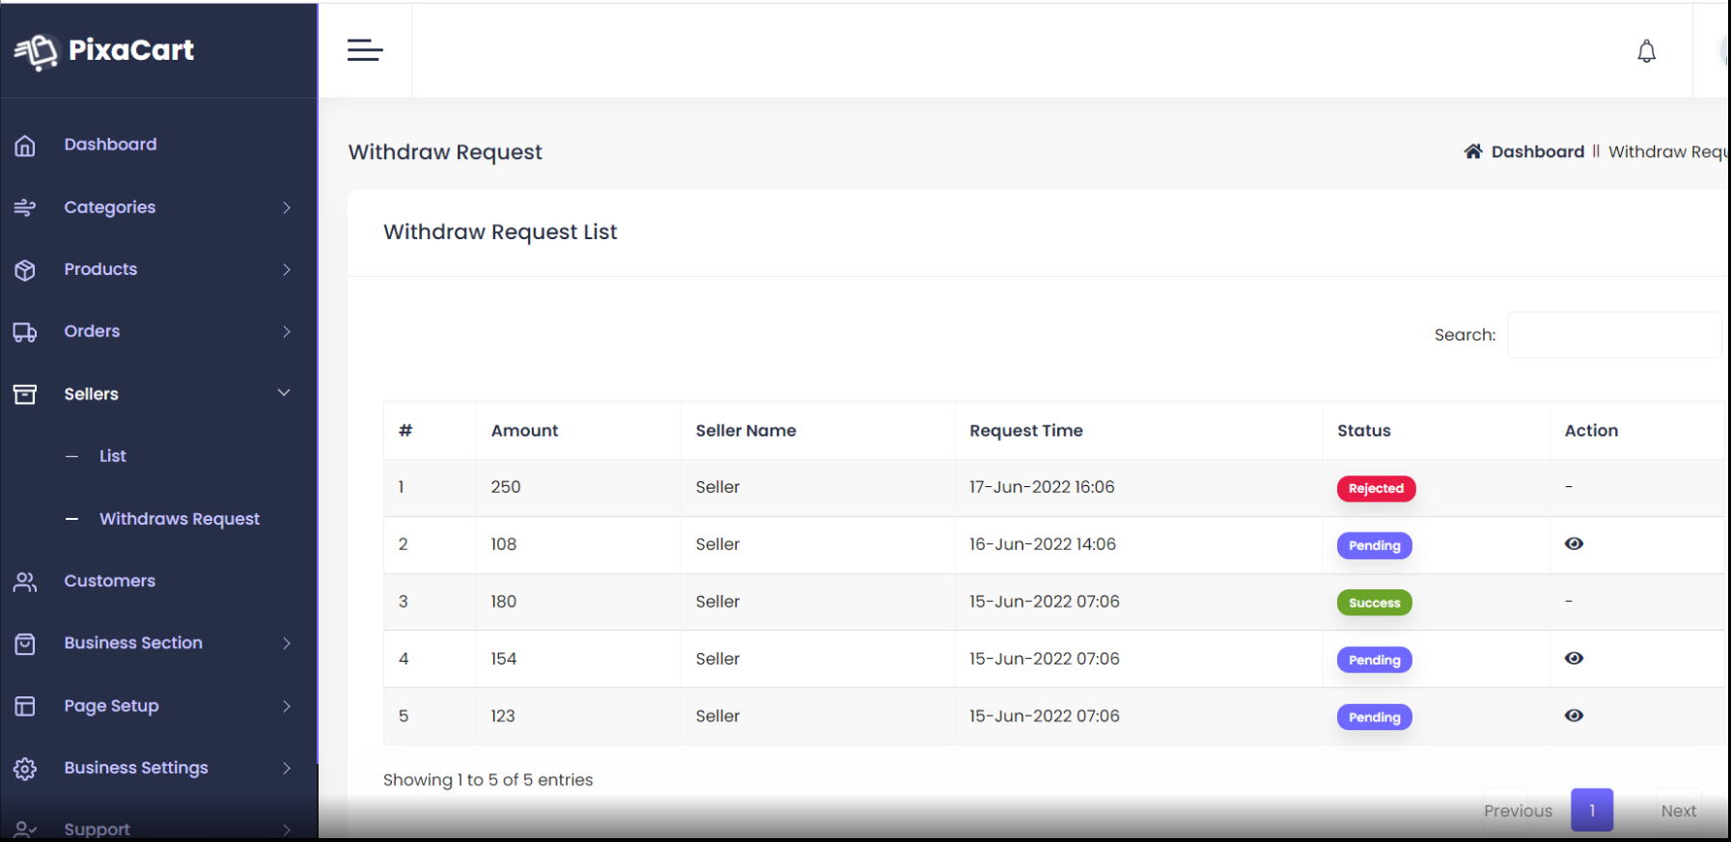View the 123 amount withdraw request
This screenshot has width=1731, height=842.
[1574, 716]
